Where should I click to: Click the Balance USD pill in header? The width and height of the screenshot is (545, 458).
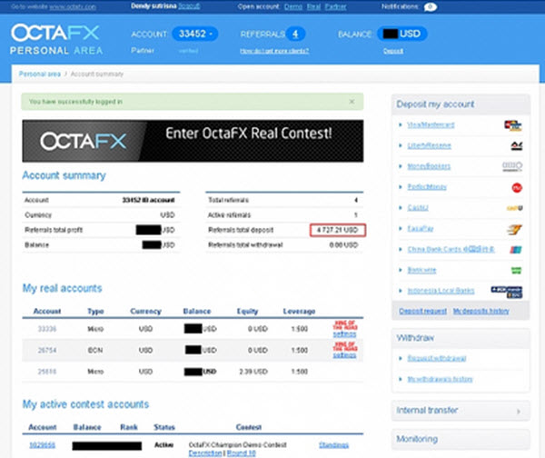tap(401, 34)
